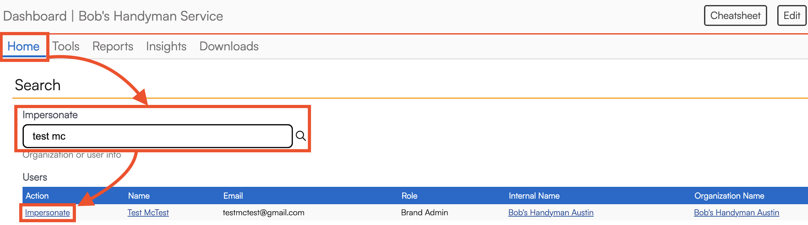
Task: Open the Test McTest user link
Action: click(148, 212)
